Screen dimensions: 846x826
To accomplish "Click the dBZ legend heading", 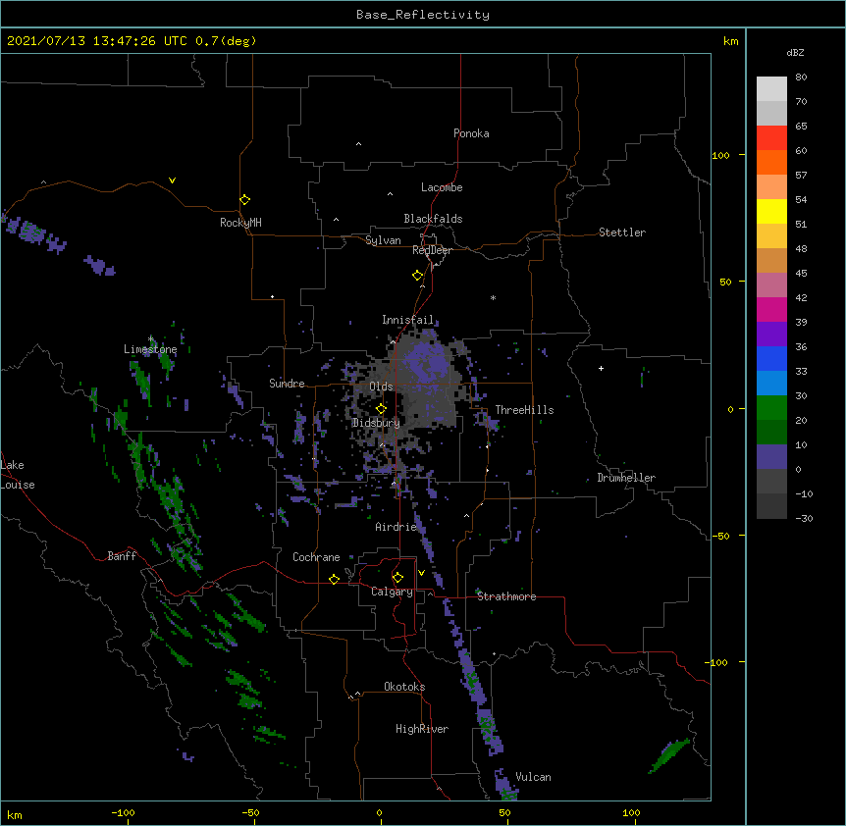I will (795, 52).
